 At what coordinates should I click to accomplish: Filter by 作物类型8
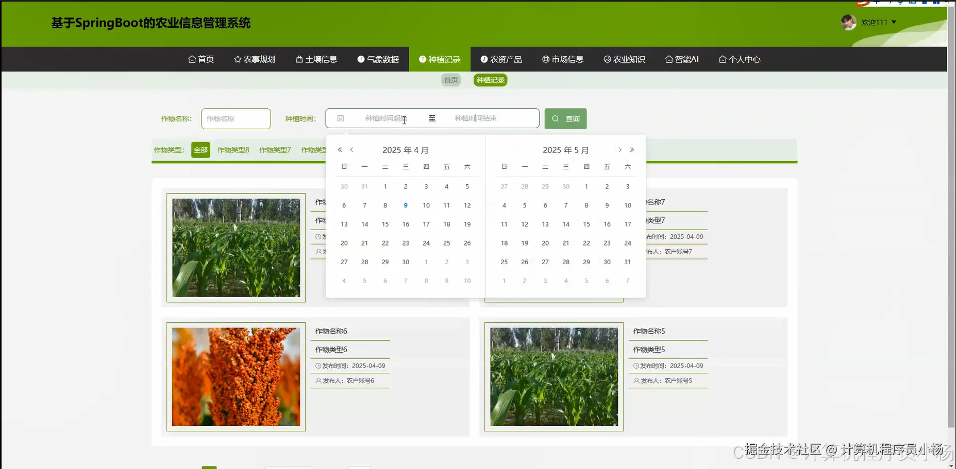[x=233, y=150]
